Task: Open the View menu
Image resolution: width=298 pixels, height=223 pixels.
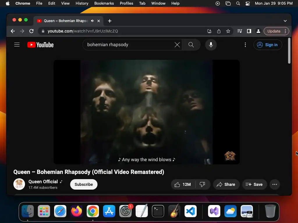Action: (65, 3)
